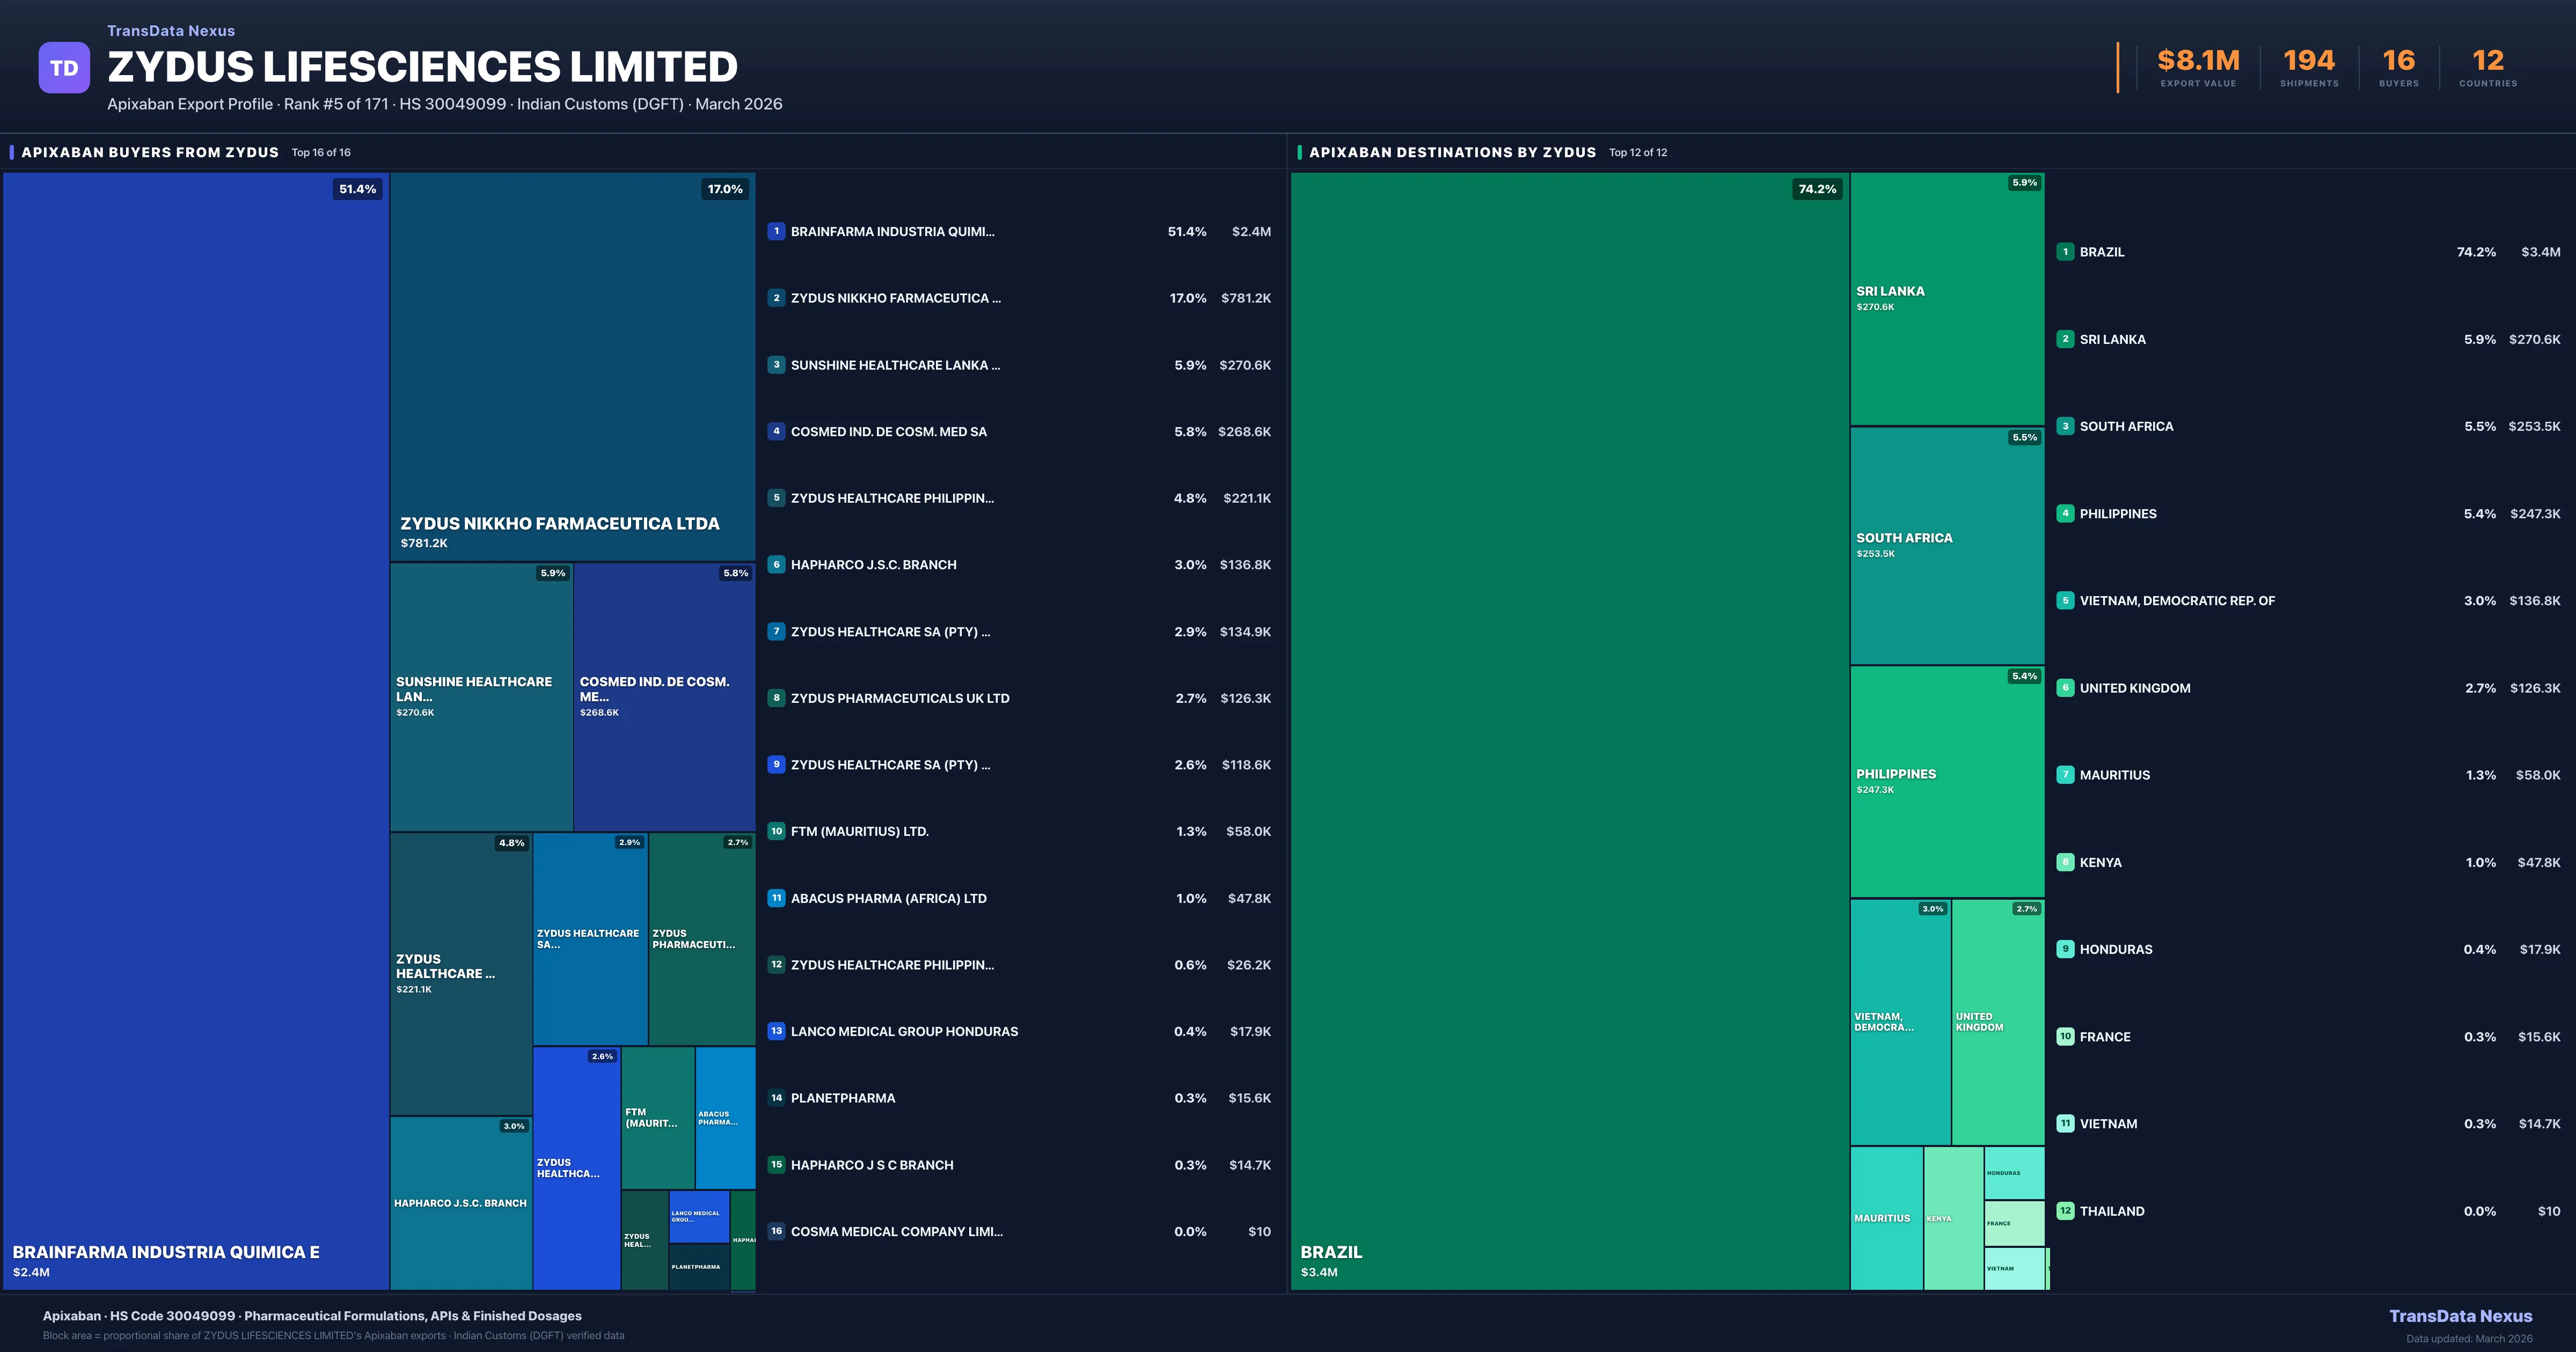Select rank badge 1 next to BRAZIL
The height and width of the screenshot is (1352, 2576).
tap(2066, 252)
